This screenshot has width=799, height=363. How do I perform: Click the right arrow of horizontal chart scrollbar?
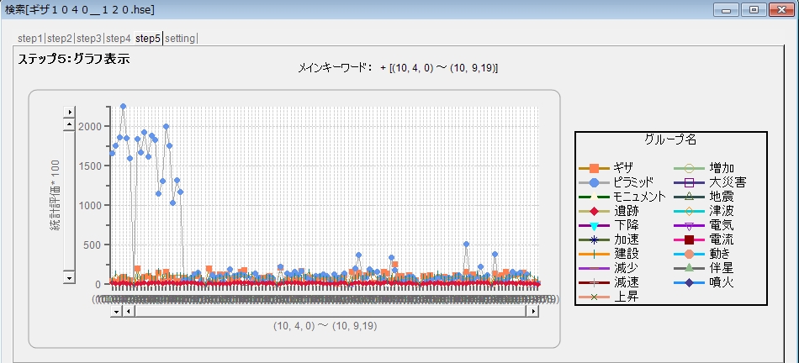tap(532, 311)
